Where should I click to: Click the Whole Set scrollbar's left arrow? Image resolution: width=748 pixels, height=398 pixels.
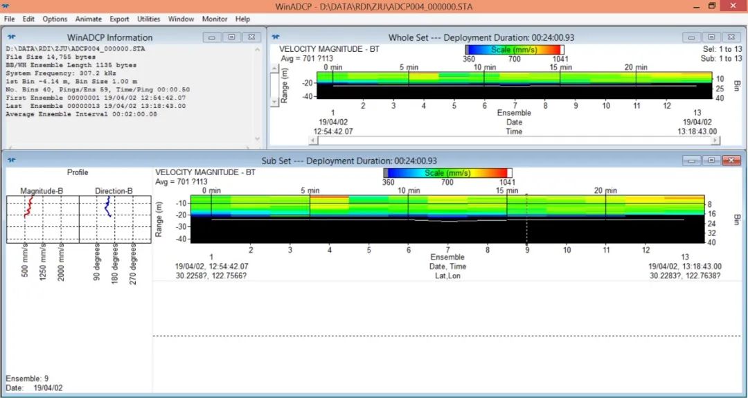[x=313, y=141]
